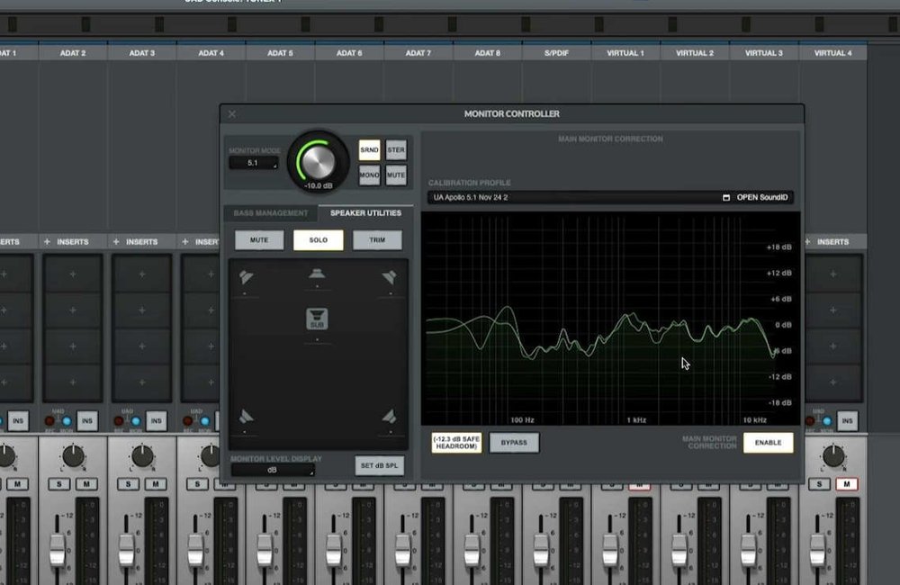
Task: Enable Main Monitor Correction
Action: (x=768, y=442)
